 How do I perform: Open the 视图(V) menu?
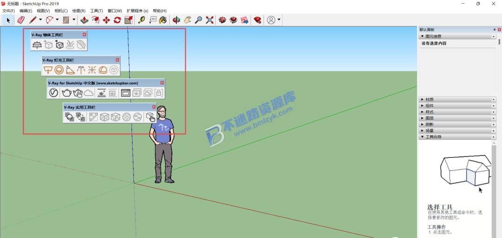43,11
